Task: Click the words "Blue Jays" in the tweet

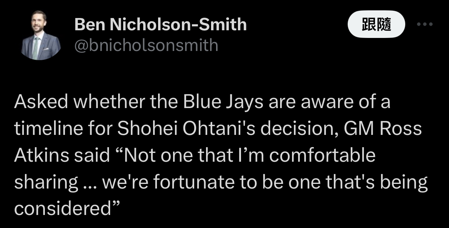Action: [x=223, y=102]
